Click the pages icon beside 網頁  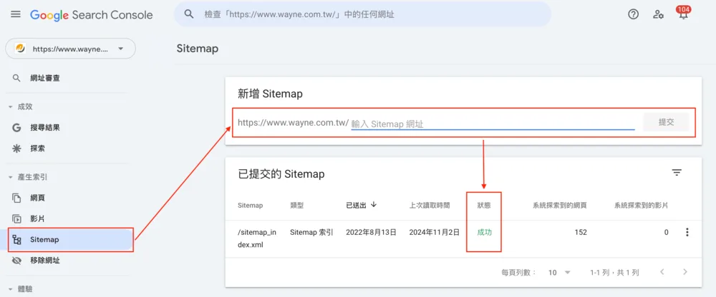[17, 198]
